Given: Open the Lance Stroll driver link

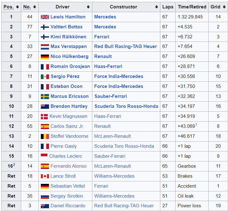Looking at the screenshot, I should 63,176.
